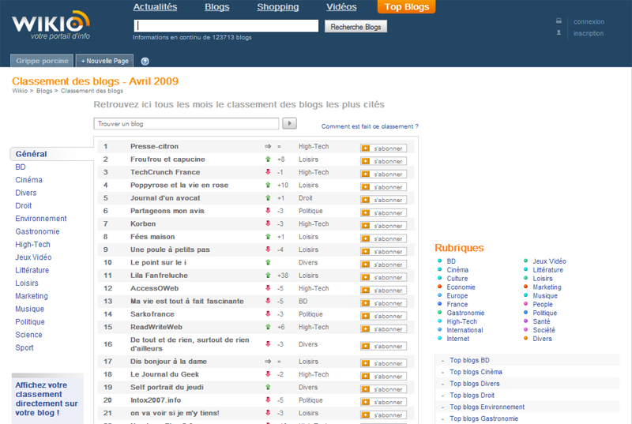Screen dimensions: 632x424
Task: Open the Santé rubrique link
Action: pos(541,321)
